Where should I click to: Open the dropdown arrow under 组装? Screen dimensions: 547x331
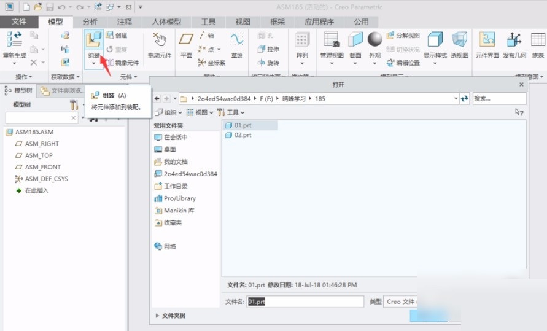[x=93, y=63]
